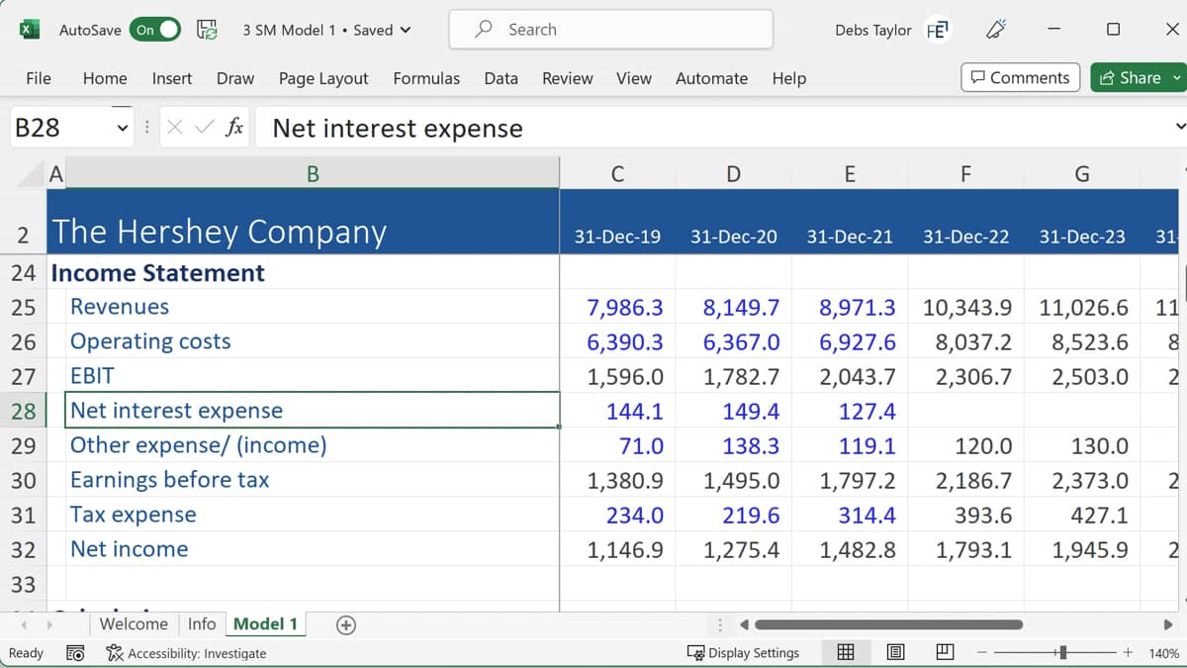The image size is (1187, 668).
Task: Select the Model 1 sheet tab
Action: (265, 623)
